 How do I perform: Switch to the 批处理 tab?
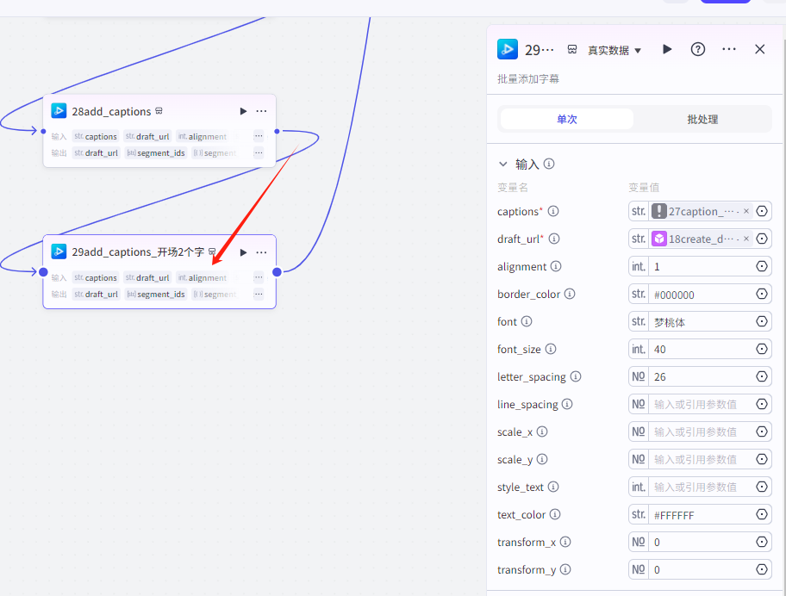(702, 119)
